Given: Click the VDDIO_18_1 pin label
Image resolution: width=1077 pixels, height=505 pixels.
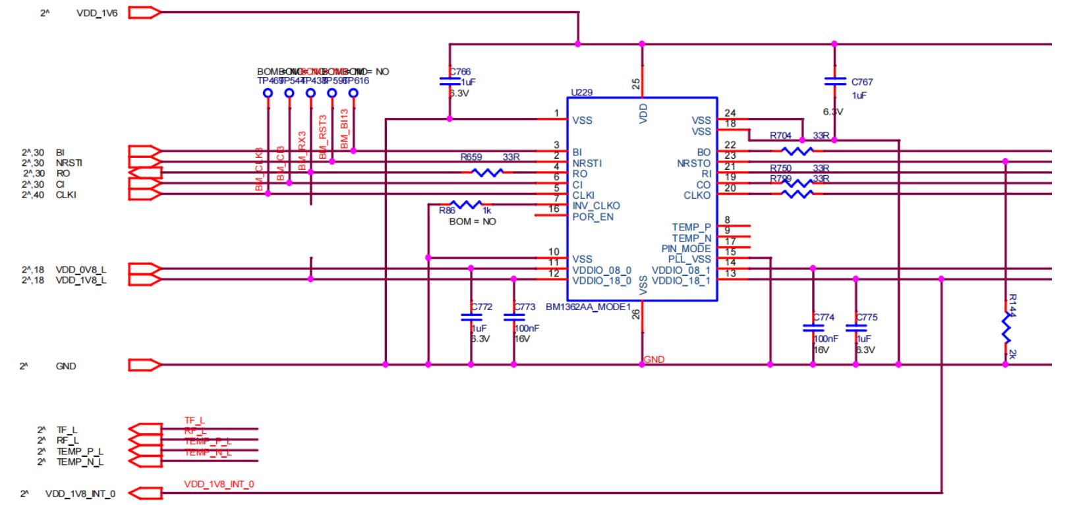Looking at the screenshot, I should [x=682, y=280].
